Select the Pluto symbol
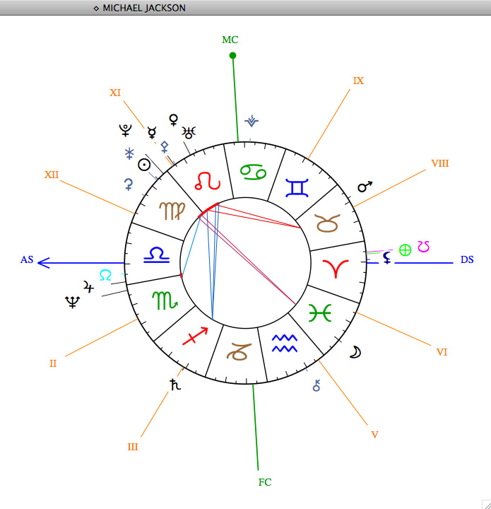This screenshot has height=509, width=491. (126, 130)
